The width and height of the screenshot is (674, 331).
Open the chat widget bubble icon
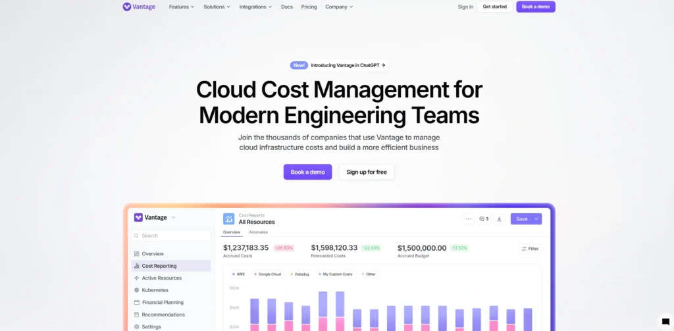[x=665, y=322]
